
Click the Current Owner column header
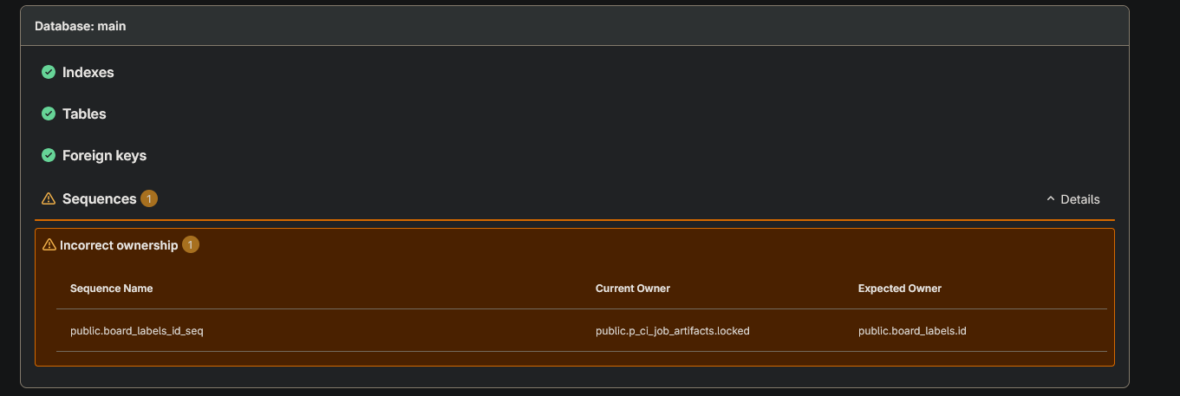(x=633, y=288)
